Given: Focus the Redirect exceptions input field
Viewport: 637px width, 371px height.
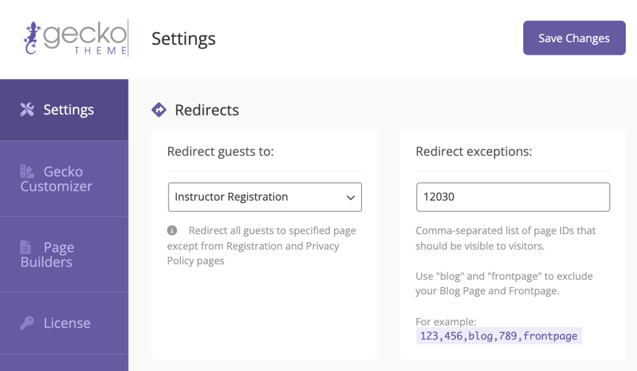Looking at the screenshot, I should tap(513, 197).
